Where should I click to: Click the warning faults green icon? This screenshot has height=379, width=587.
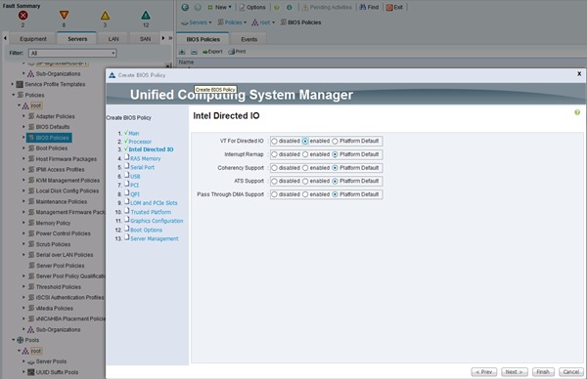click(146, 16)
